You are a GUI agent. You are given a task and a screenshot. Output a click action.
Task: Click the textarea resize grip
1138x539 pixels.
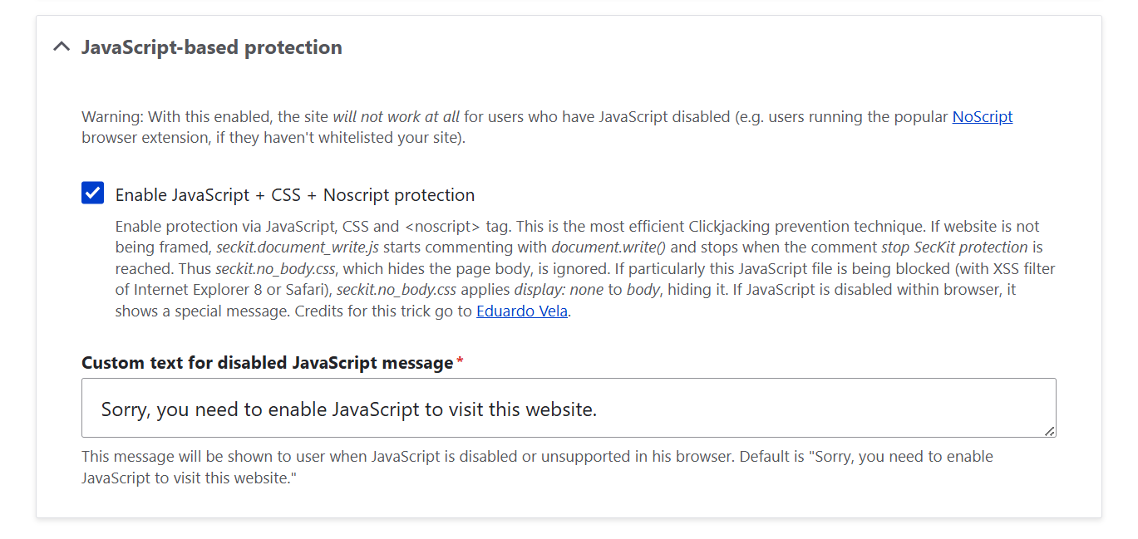1050,430
